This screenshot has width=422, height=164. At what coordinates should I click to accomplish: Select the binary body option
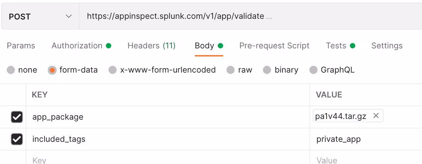[267, 70]
